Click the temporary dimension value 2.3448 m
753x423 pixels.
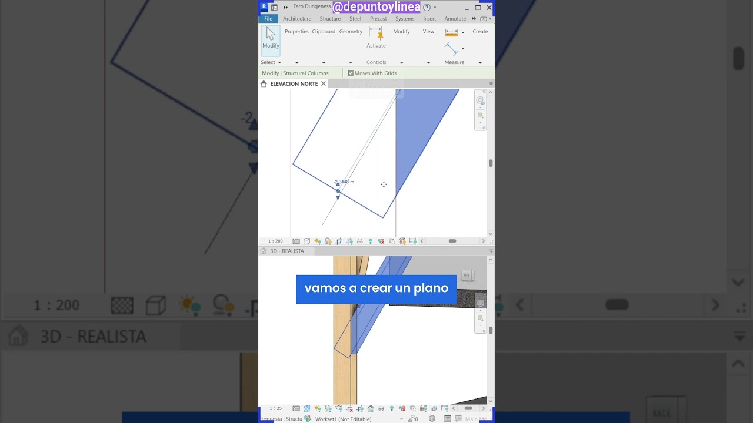click(x=345, y=182)
